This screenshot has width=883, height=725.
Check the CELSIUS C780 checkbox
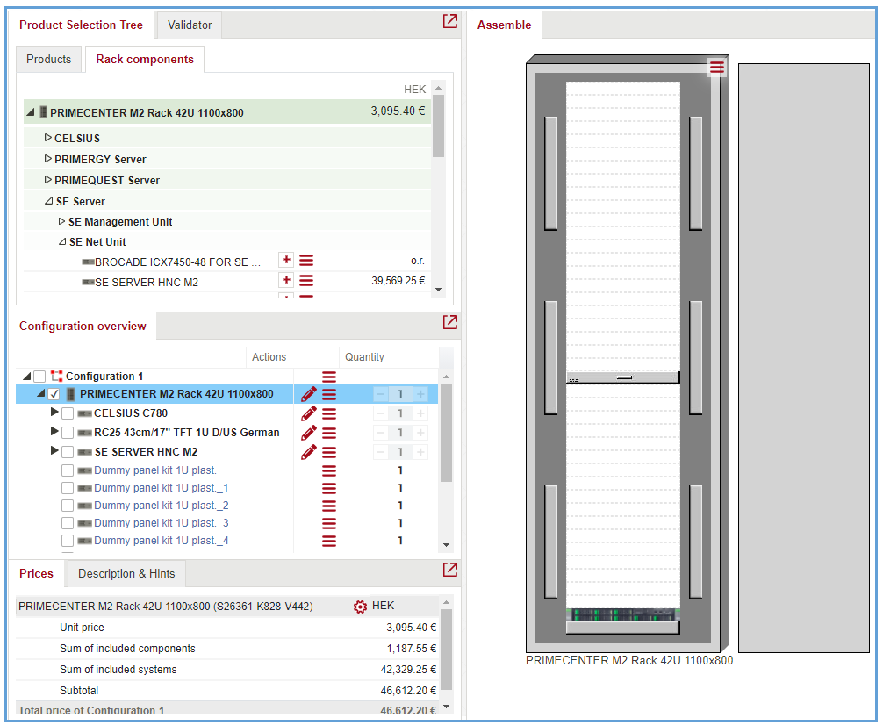tap(68, 413)
